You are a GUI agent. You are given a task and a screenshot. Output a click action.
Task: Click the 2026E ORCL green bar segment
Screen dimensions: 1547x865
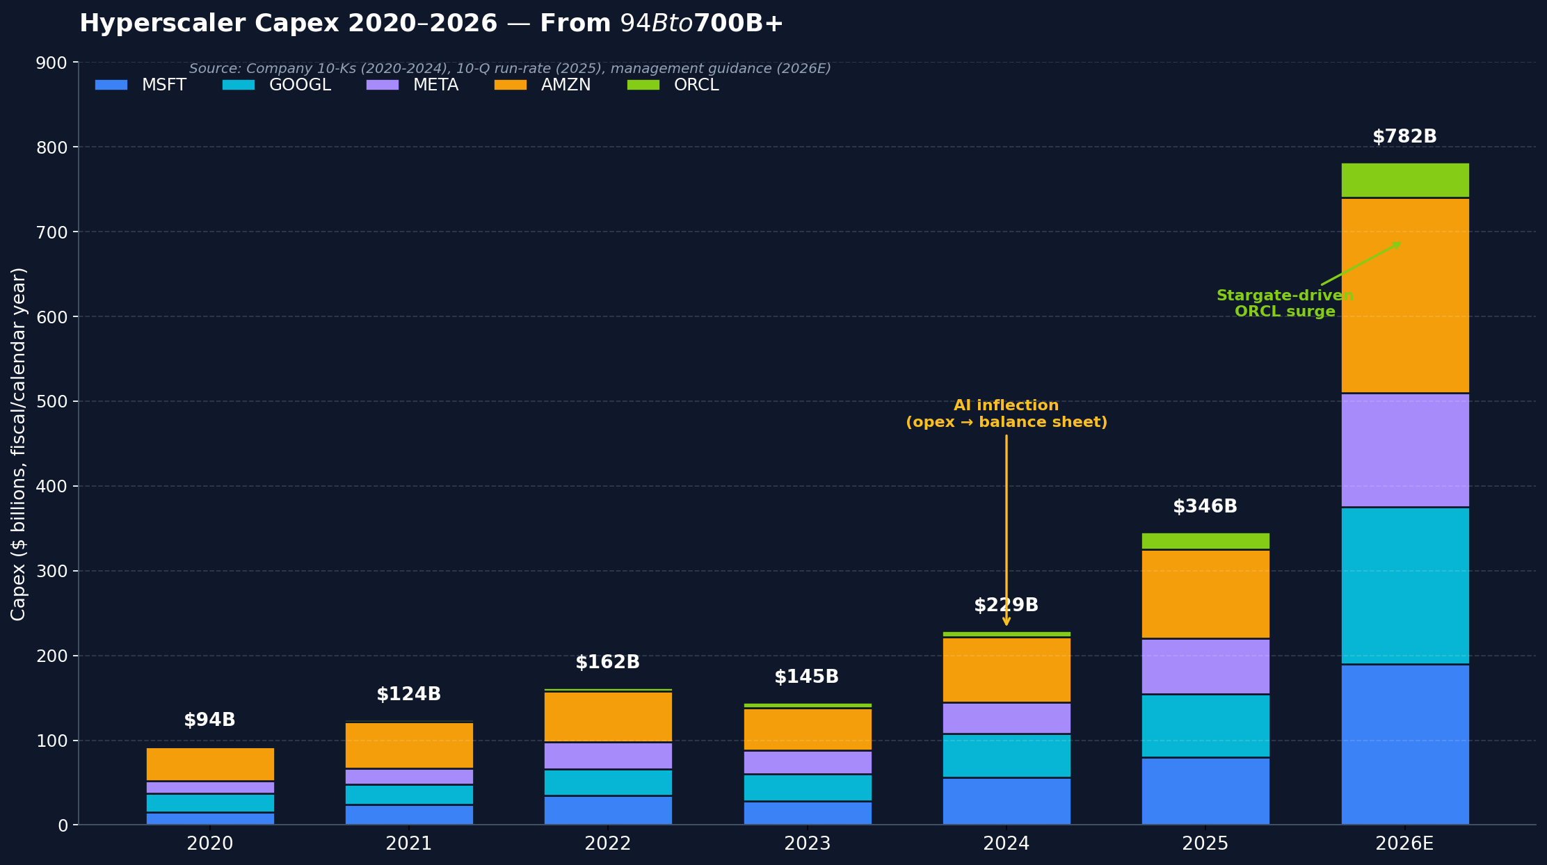(1405, 180)
